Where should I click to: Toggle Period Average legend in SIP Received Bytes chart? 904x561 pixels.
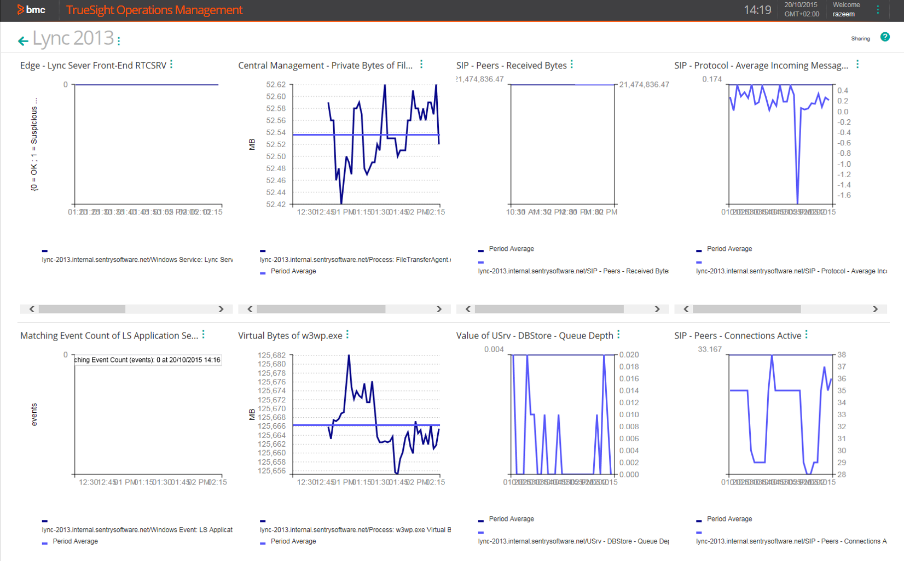point(511,249)
